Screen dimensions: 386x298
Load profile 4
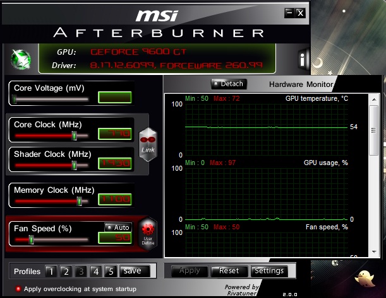point(96,272)
